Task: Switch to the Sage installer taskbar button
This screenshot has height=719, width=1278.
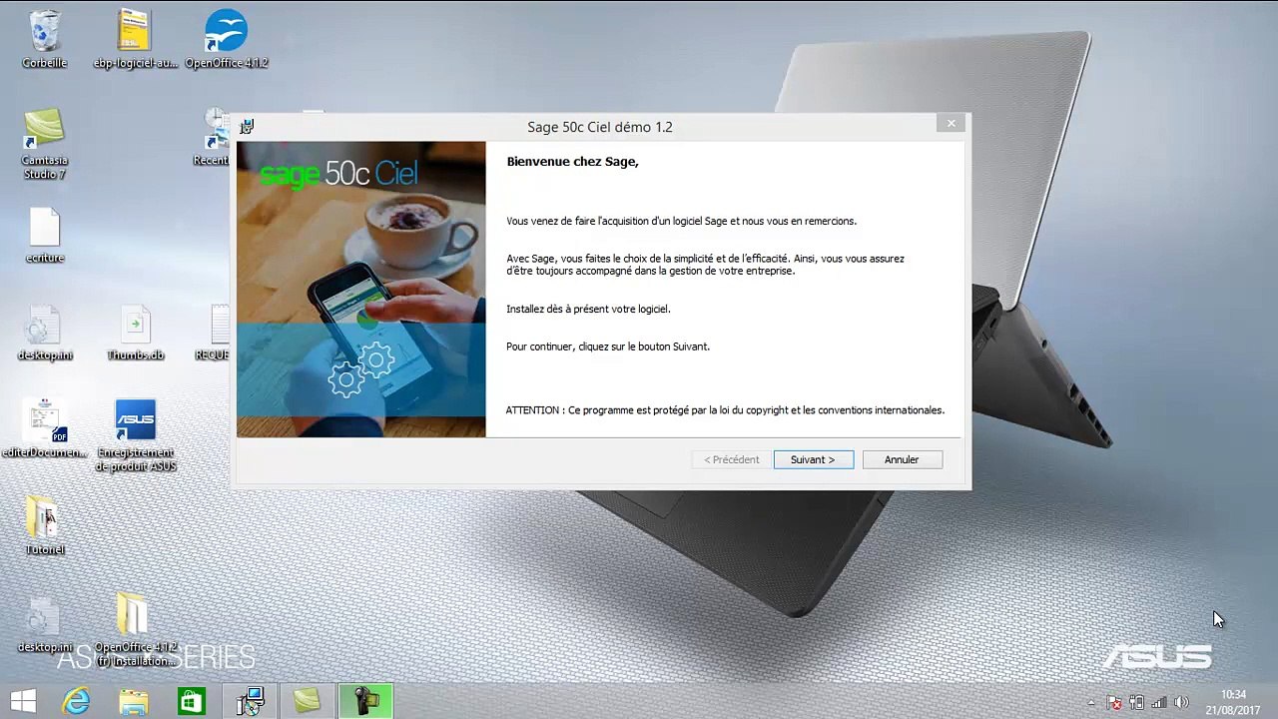Action: pyautogui.click(x=250, y=701)
